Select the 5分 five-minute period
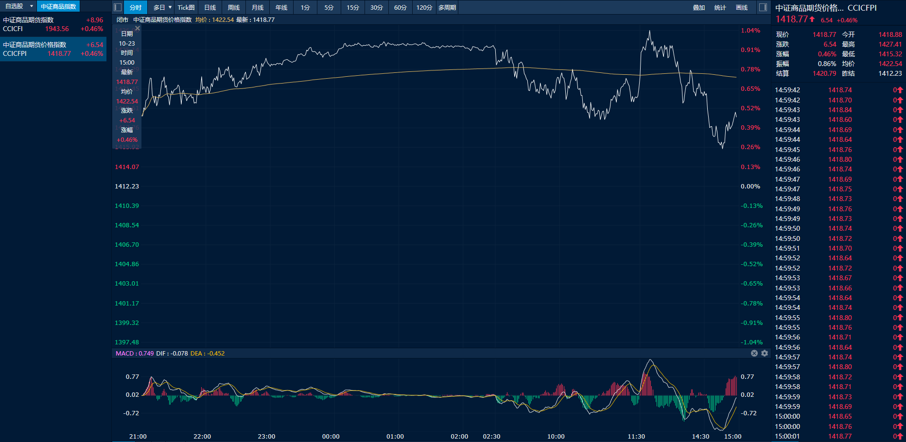 point(329,7)
